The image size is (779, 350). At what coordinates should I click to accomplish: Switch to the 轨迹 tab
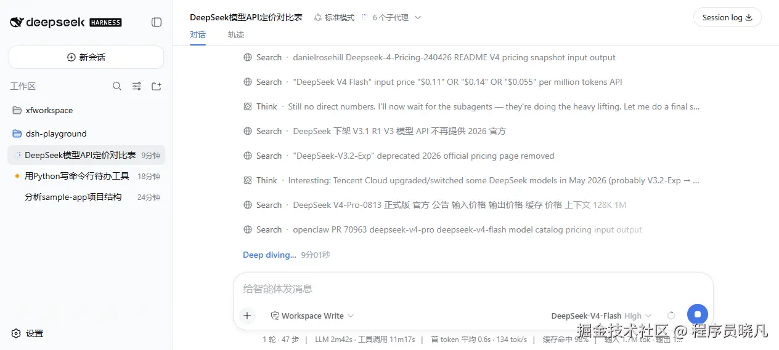(236, 34)
